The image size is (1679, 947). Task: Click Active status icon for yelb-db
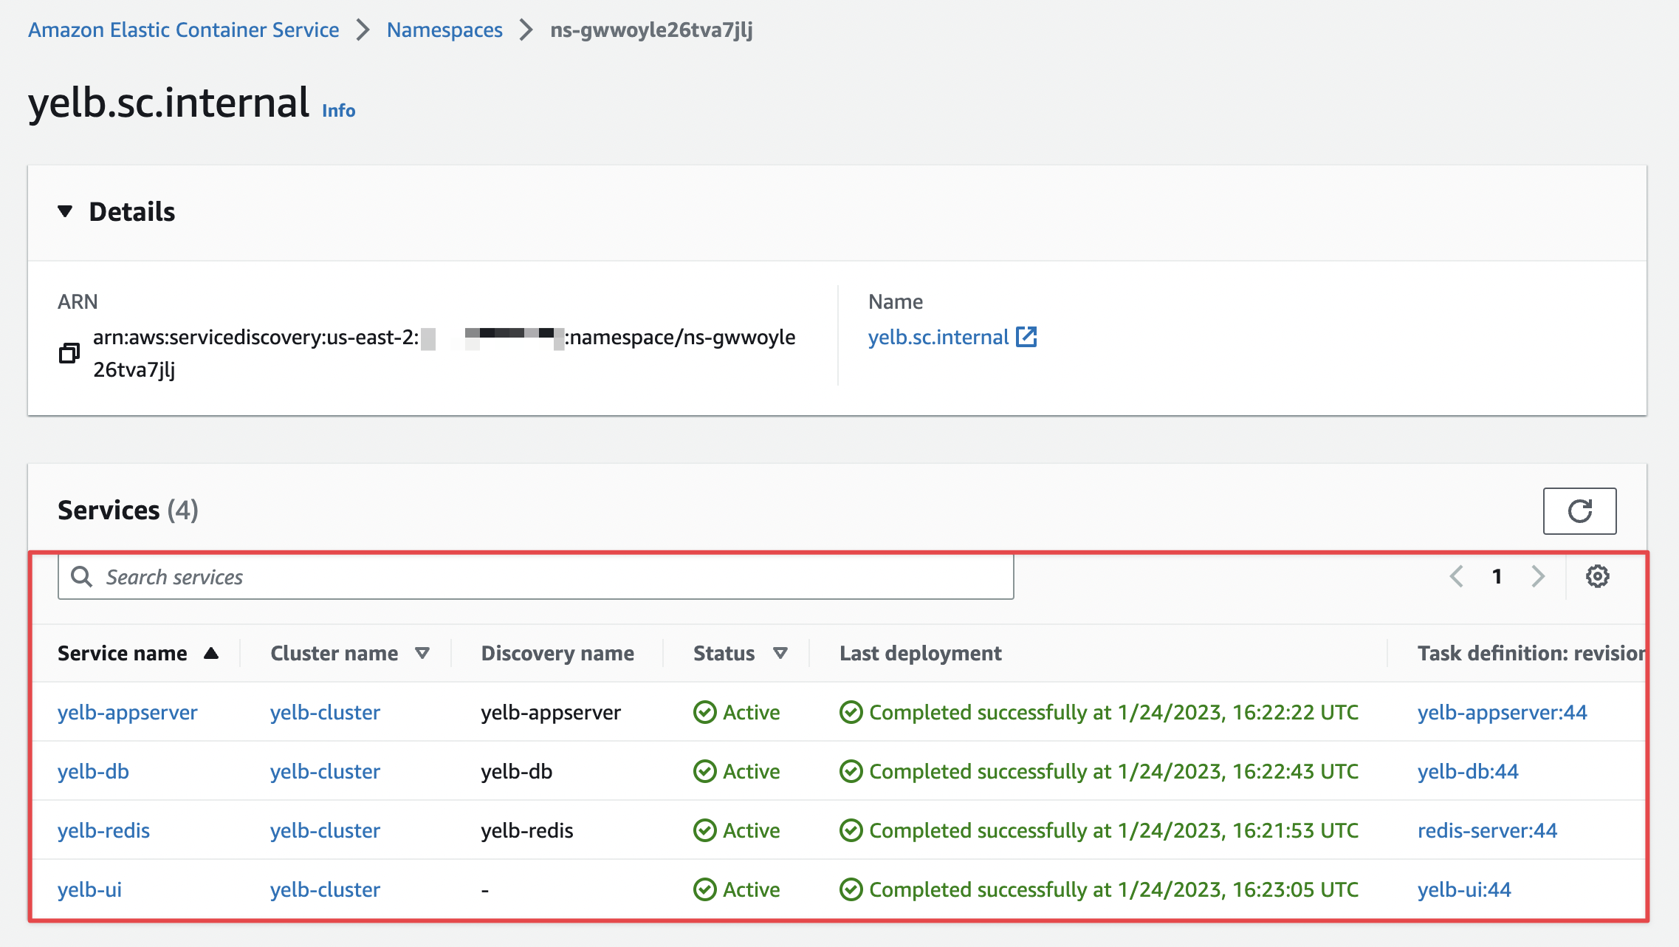click(705, 771)
